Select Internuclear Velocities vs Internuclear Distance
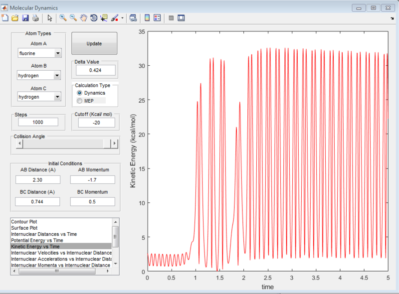The height and width of the screenshot is (294, 399). click(x=61, y=253)
